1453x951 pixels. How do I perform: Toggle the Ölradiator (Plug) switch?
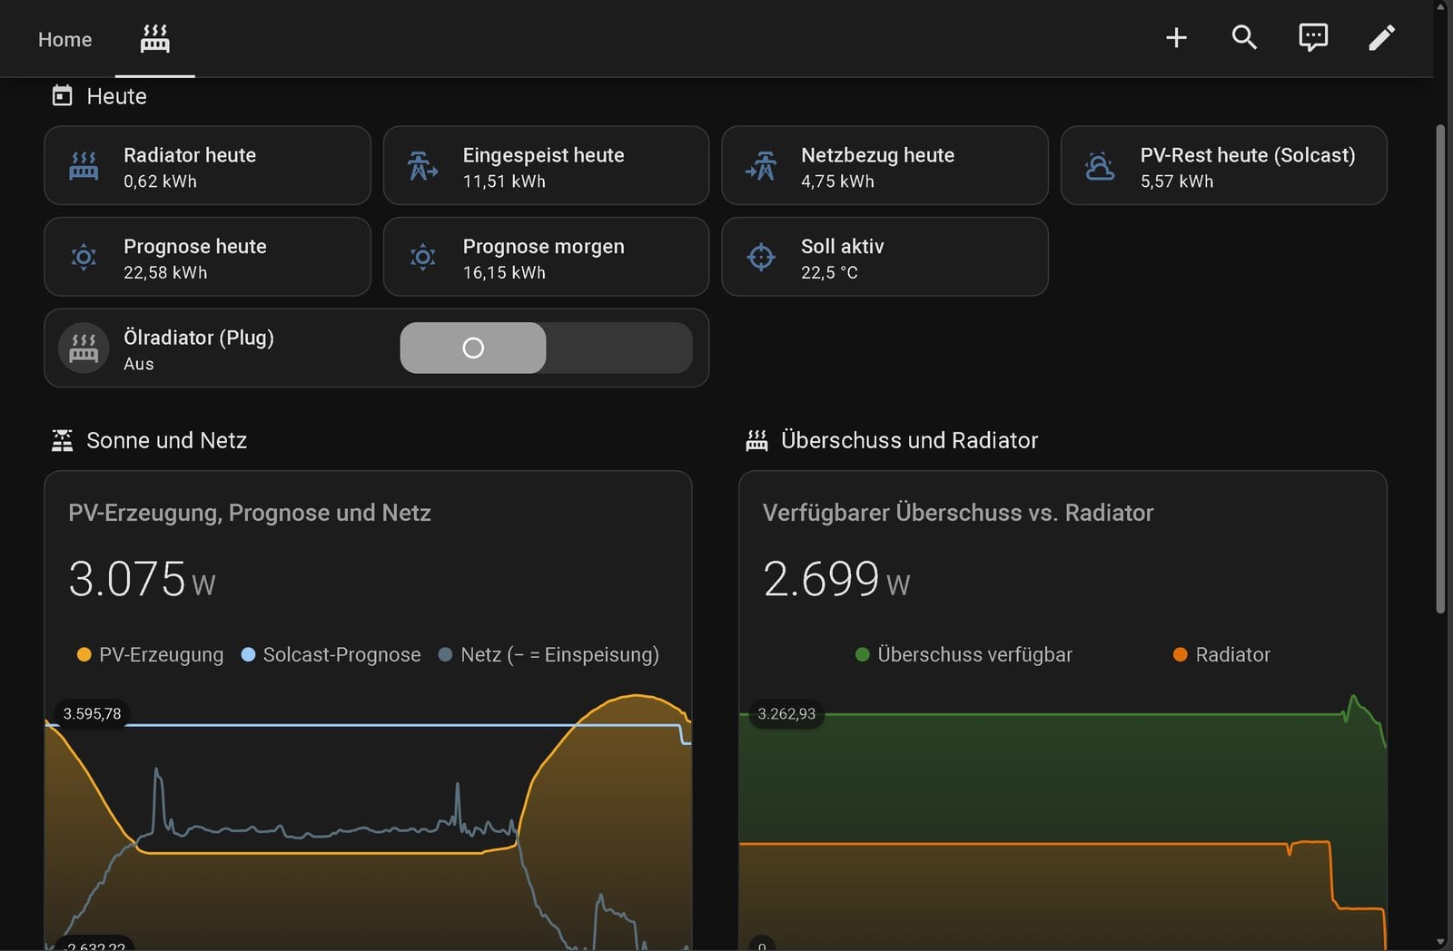(546, 348)
